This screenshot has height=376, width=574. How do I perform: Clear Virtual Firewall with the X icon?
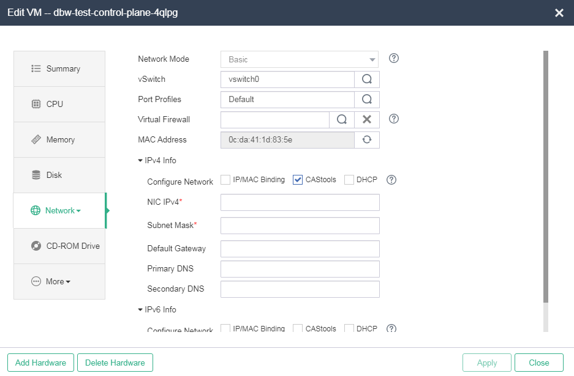(367, 119)
